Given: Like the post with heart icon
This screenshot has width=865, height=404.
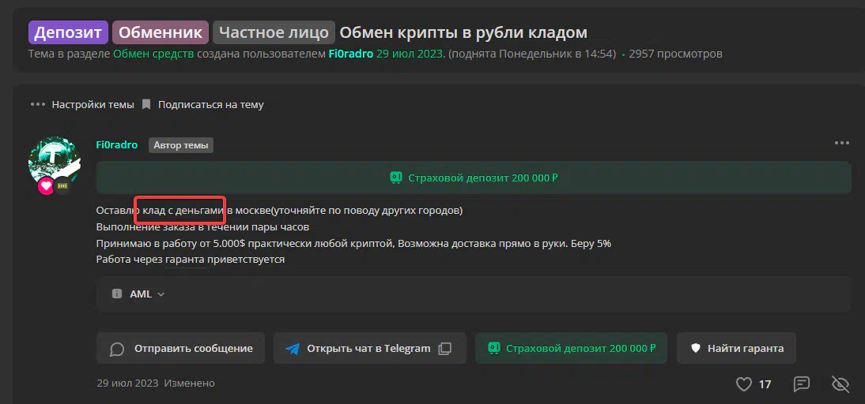Looking at the screenshot, I should tap(744, 384).
